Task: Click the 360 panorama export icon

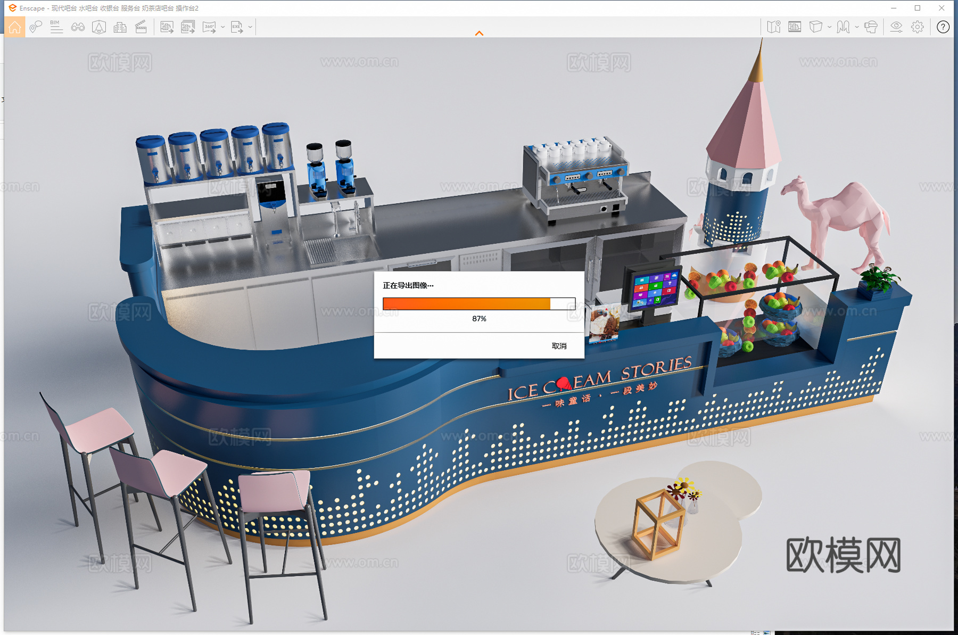Action: click(x=209, y=27)
